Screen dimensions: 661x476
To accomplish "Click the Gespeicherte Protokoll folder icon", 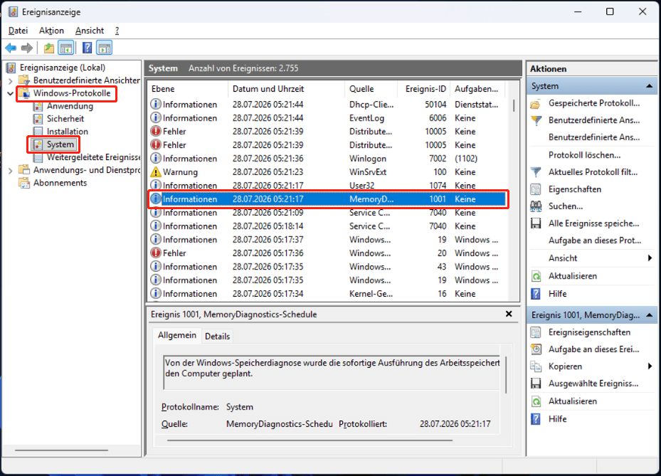I will pos(536,104).
